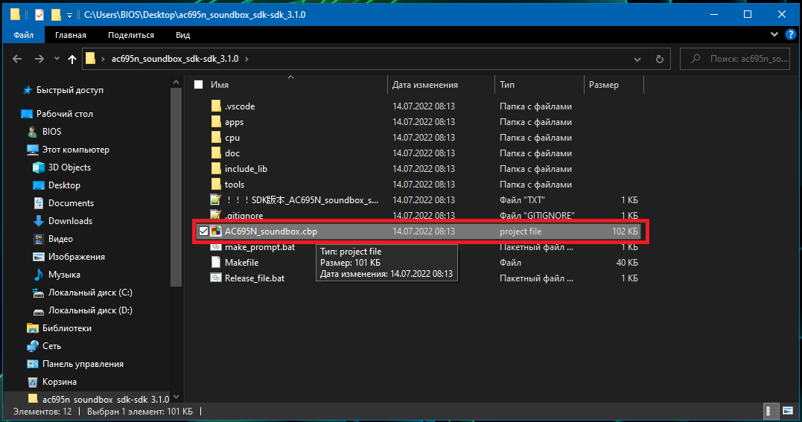Select Этот компьютер in sidebar
Screen dimensions: 802x422
click(x=76, y=150)
